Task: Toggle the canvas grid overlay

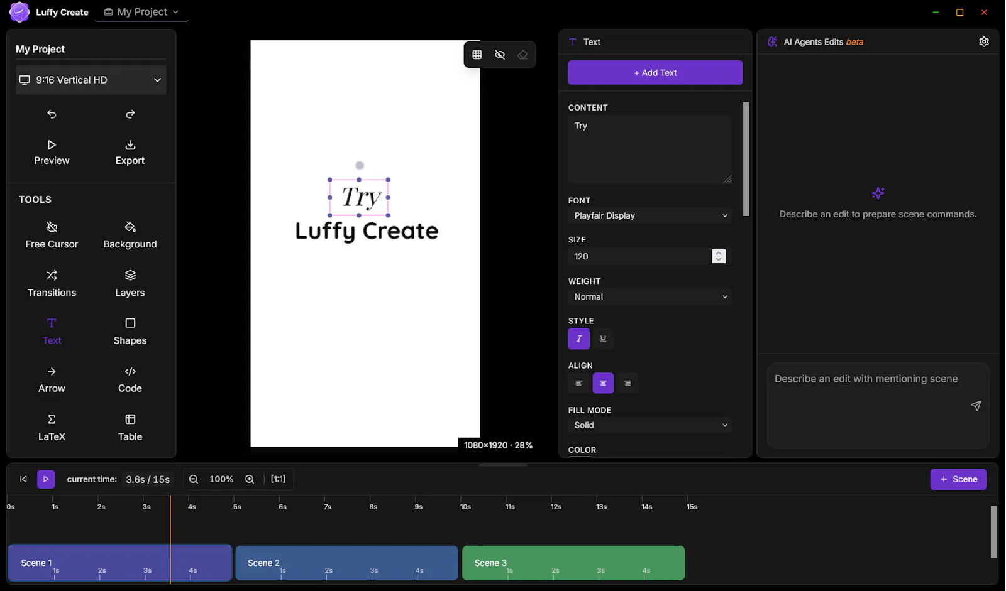Action: 477,55
